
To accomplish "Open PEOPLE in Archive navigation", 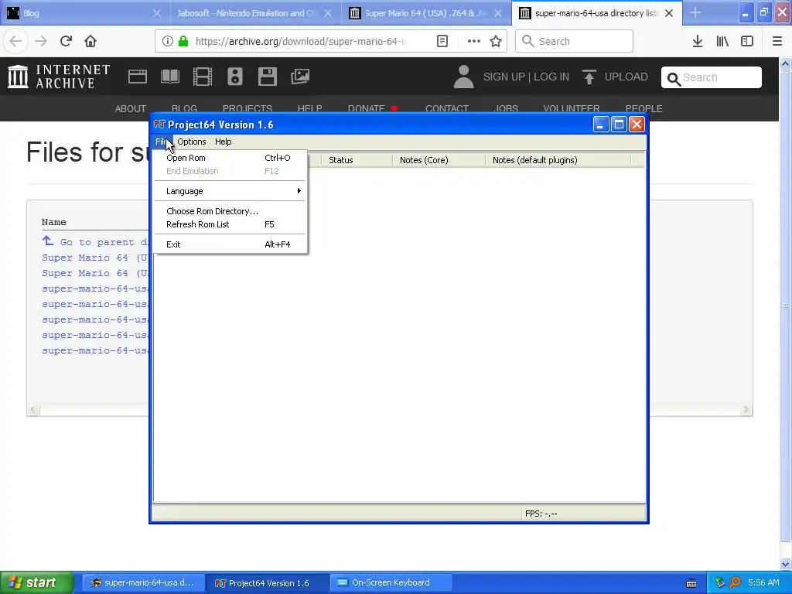I will [644, 108].
